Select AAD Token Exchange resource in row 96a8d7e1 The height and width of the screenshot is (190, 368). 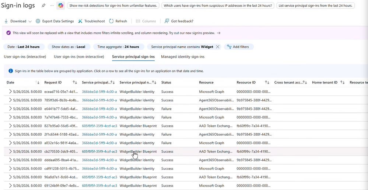[x=216, y=177]
